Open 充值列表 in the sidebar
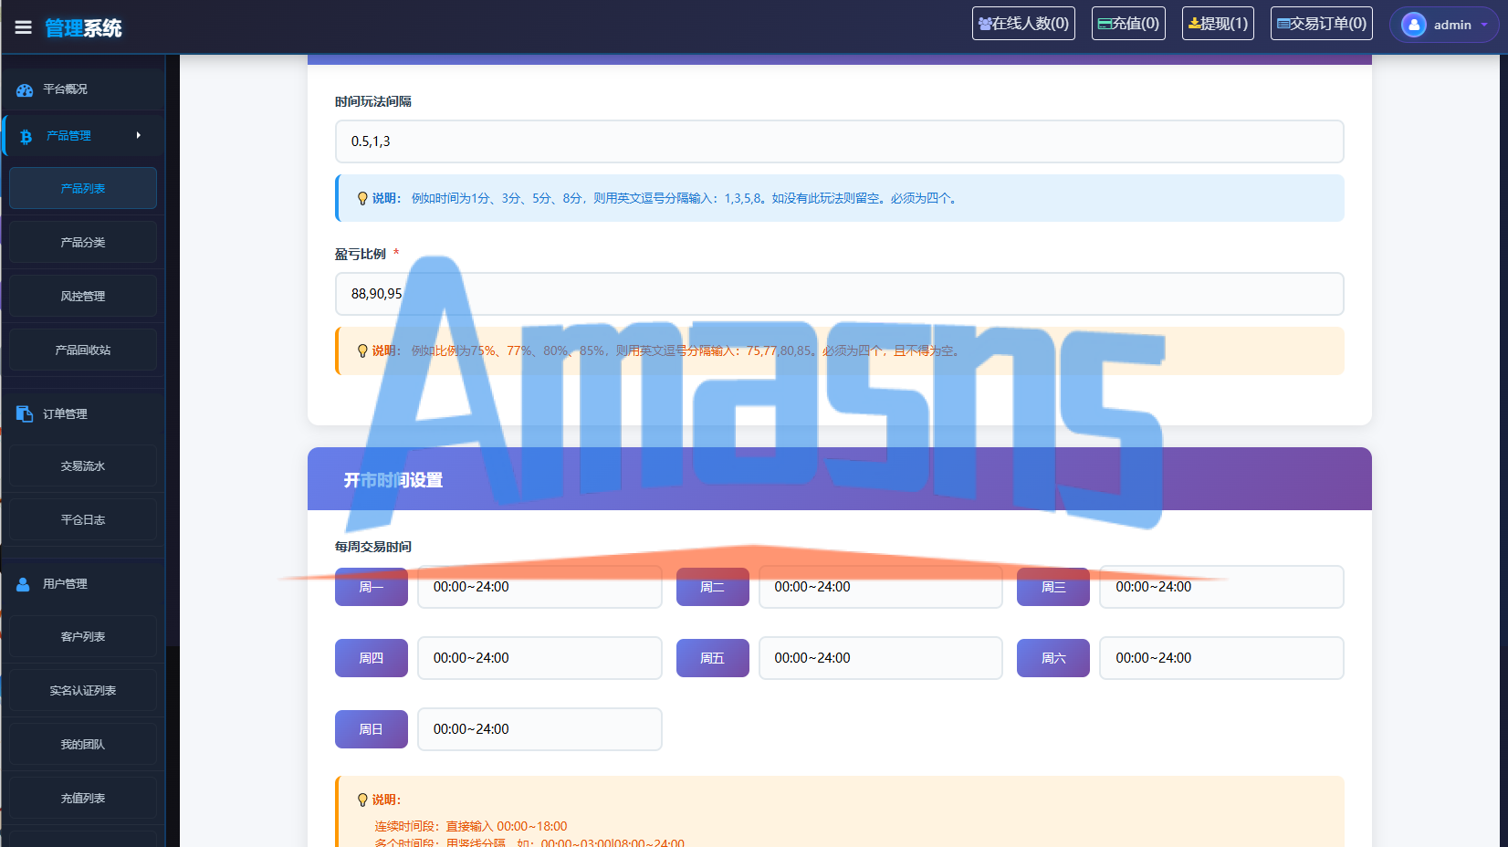 [83, 798]
